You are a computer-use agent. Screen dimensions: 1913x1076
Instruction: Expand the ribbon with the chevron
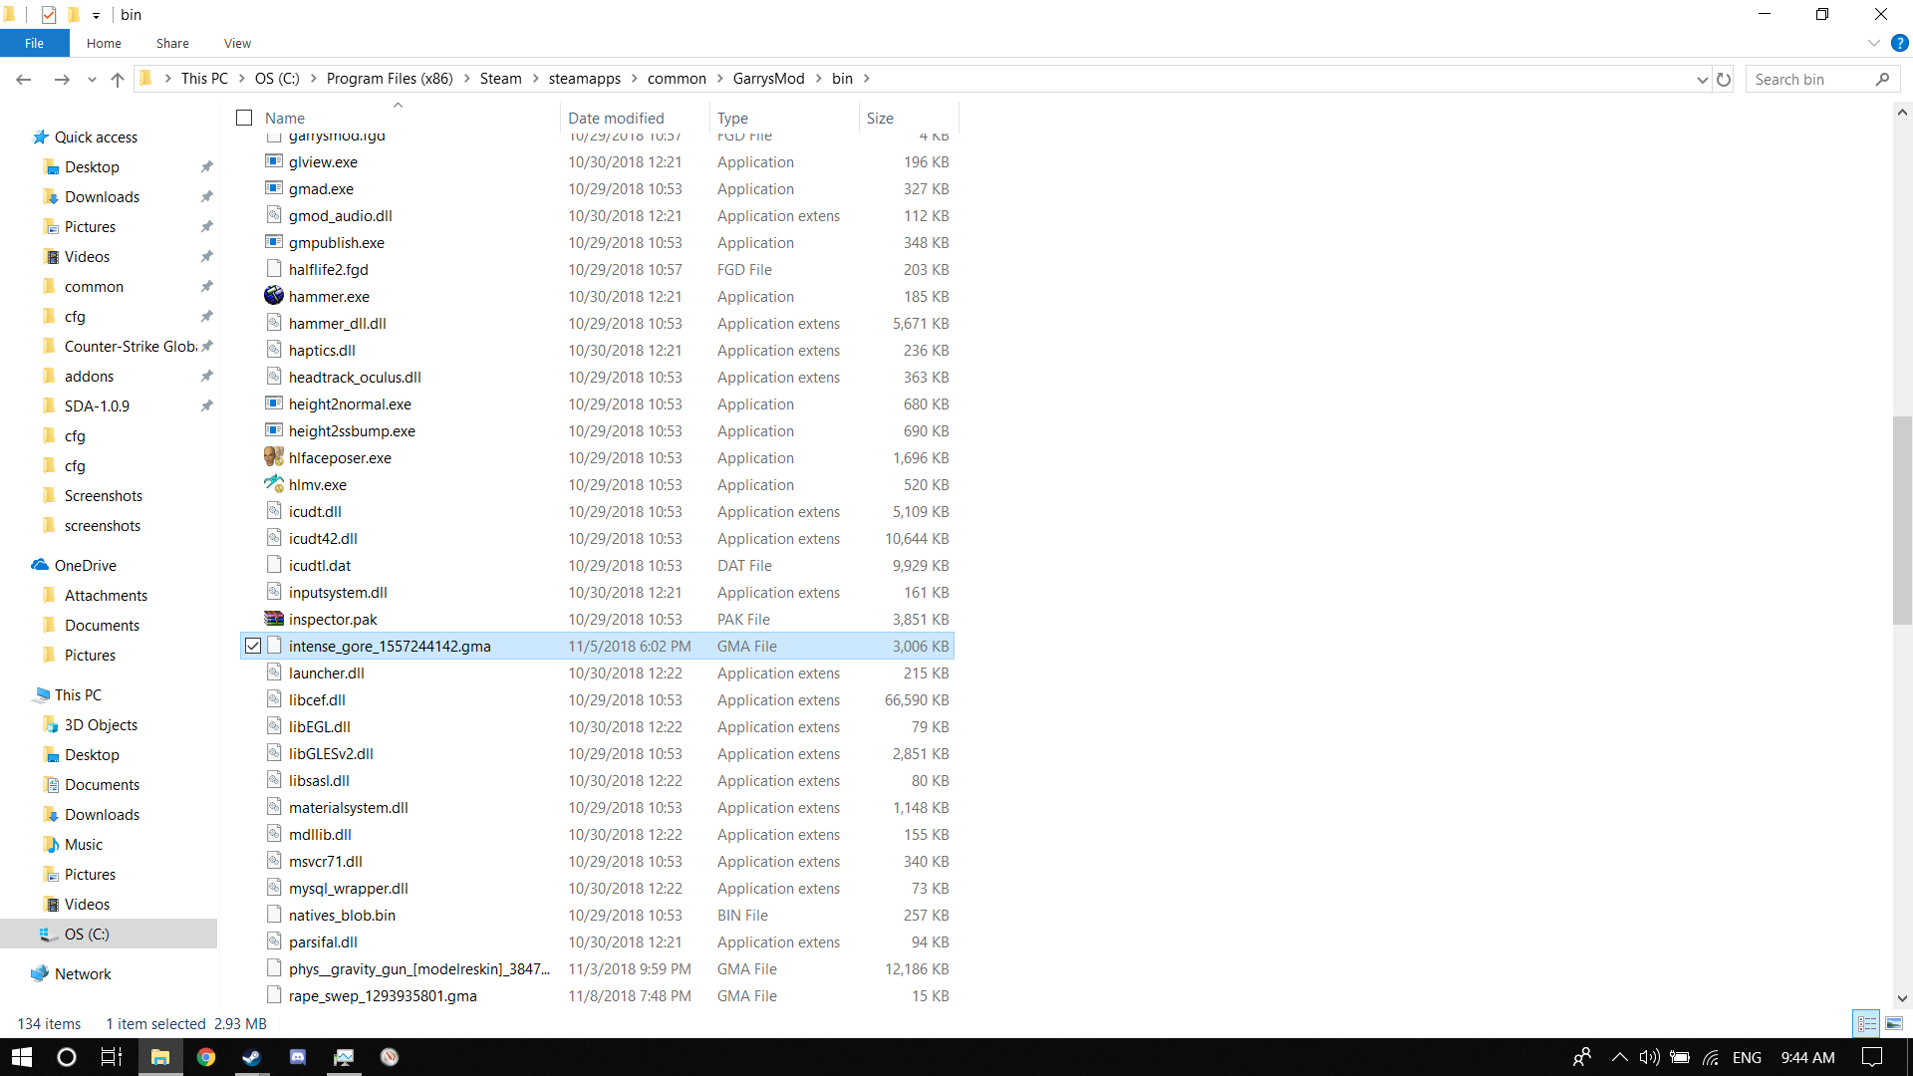1873,43
